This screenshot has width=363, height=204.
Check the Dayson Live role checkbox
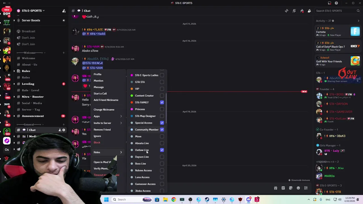162,157
